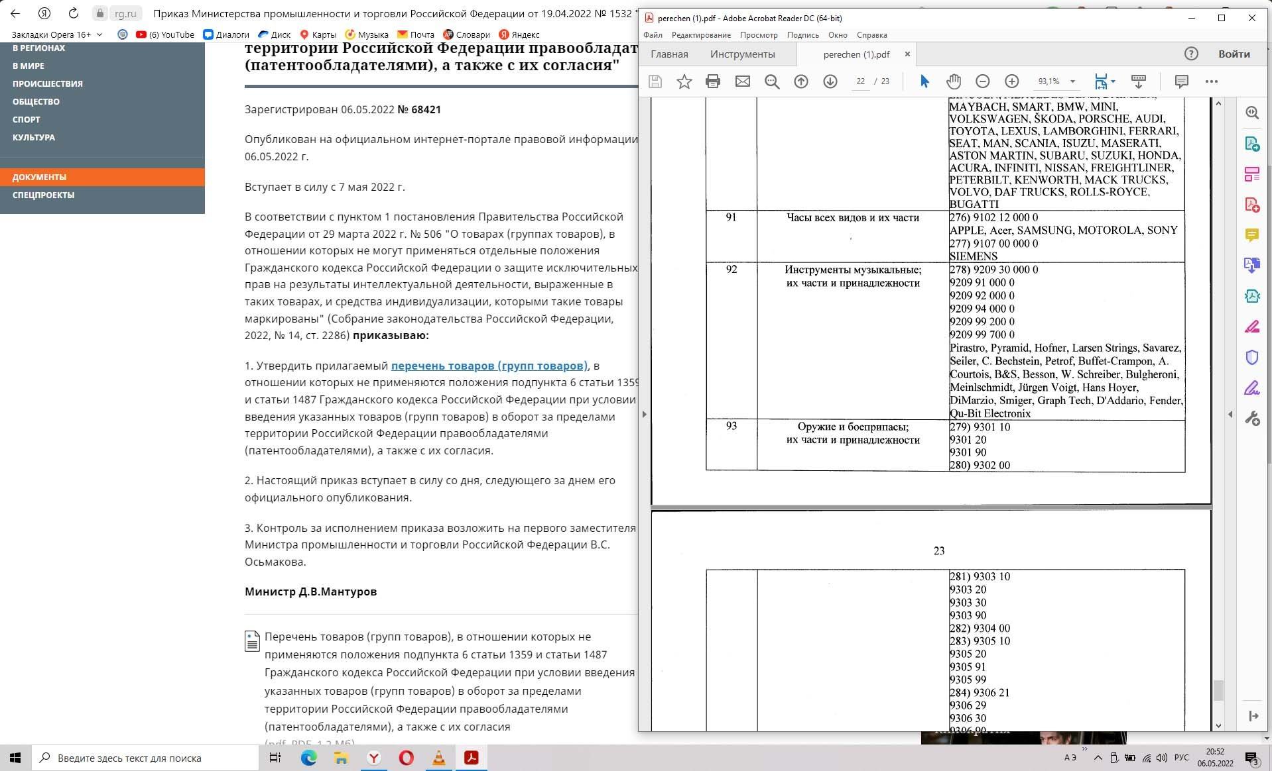Open the Окно menu

[838, 35]
